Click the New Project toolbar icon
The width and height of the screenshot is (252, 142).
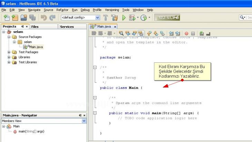pos(15,18)
